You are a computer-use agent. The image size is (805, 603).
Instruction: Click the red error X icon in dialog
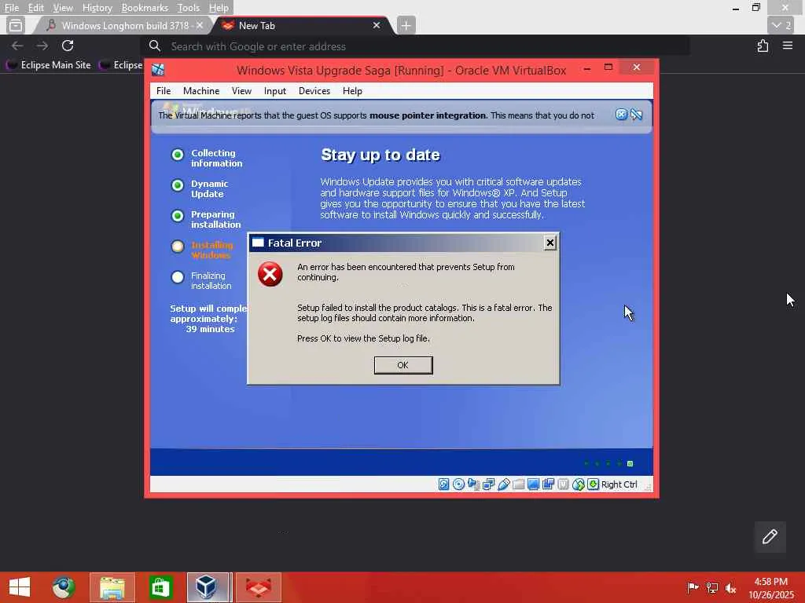pyautogui.click(x=270, y=274)
